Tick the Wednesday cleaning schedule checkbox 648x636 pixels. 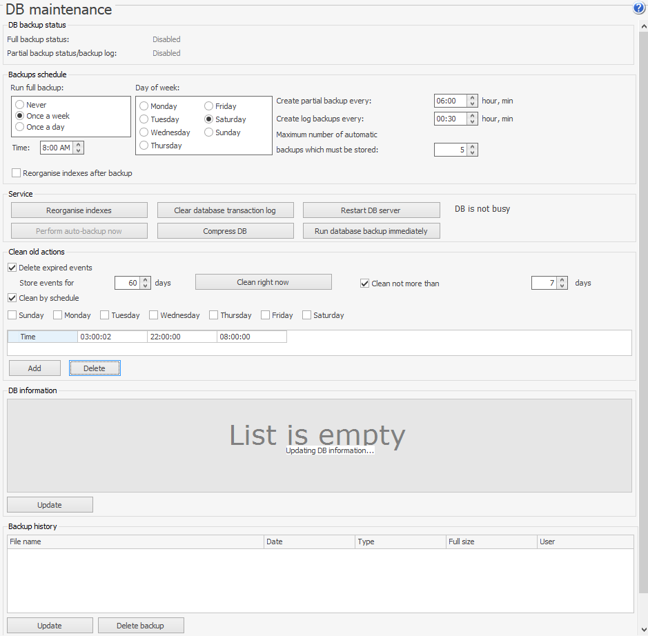click(154, 315)
